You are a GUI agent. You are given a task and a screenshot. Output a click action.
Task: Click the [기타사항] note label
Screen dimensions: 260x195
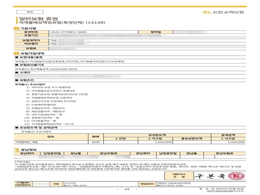[22, 162]
